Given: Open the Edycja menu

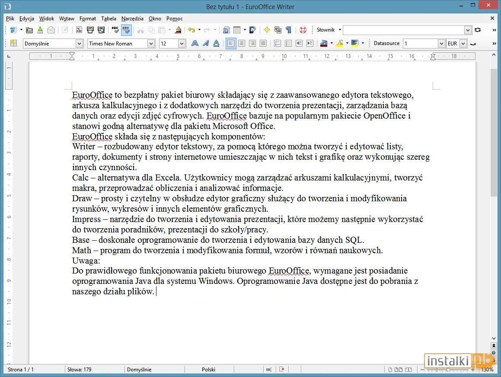Looking at the screenshot, I should point(26,19).
